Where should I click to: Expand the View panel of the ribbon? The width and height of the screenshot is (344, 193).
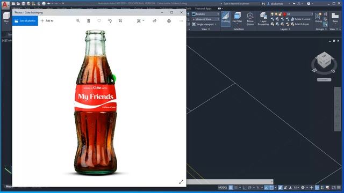[205, 29]
